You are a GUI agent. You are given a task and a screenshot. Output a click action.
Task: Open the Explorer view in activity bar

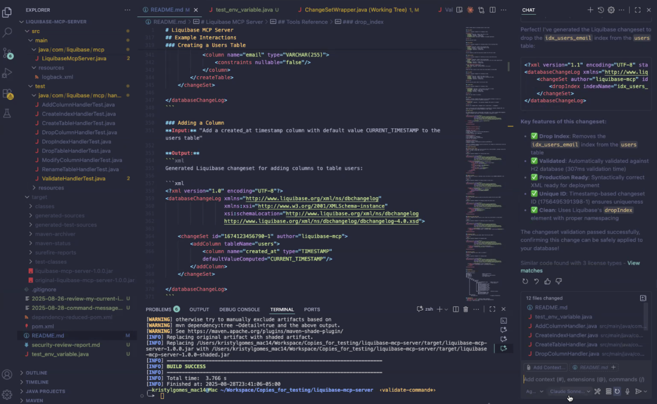7,12
